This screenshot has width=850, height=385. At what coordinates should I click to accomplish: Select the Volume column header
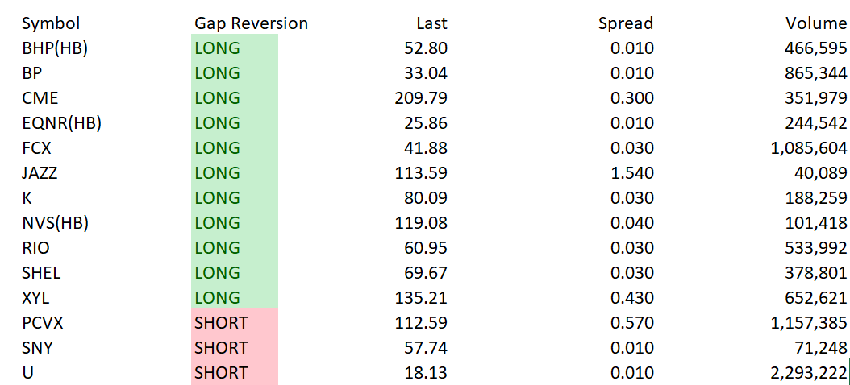816,23
